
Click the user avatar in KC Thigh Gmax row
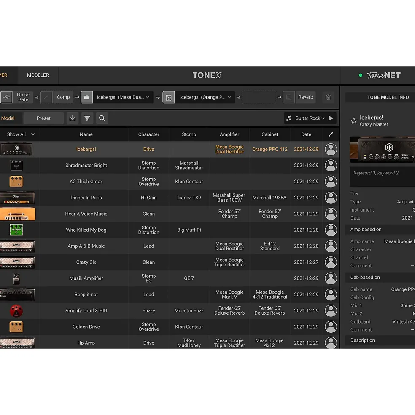click(x=331, y=182)
